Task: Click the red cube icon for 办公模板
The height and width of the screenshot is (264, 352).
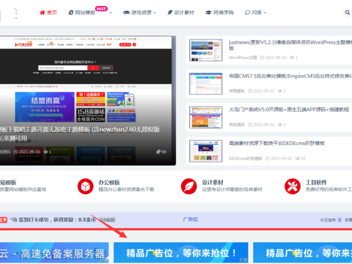Action: point(85,186)
